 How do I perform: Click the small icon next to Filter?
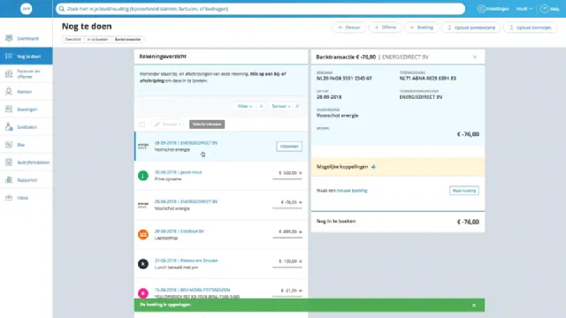pos(261,106)
